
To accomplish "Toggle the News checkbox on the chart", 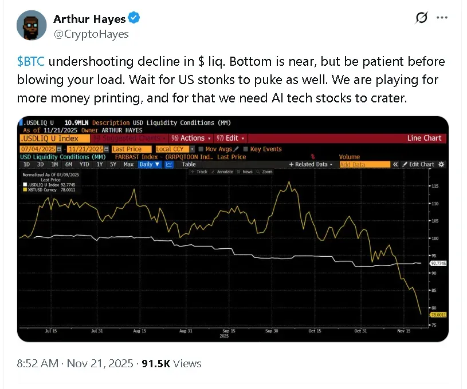I will (x=239, y=172).
